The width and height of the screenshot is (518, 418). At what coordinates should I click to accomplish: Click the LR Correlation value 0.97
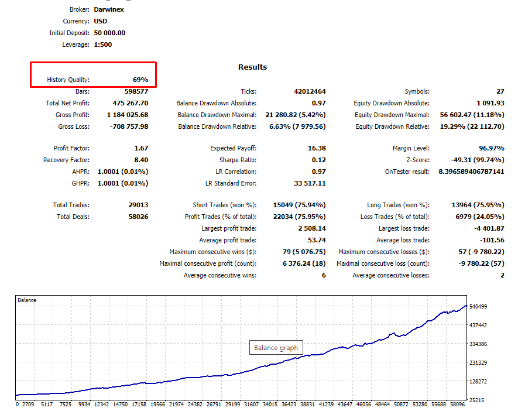[x=319, y=172]
